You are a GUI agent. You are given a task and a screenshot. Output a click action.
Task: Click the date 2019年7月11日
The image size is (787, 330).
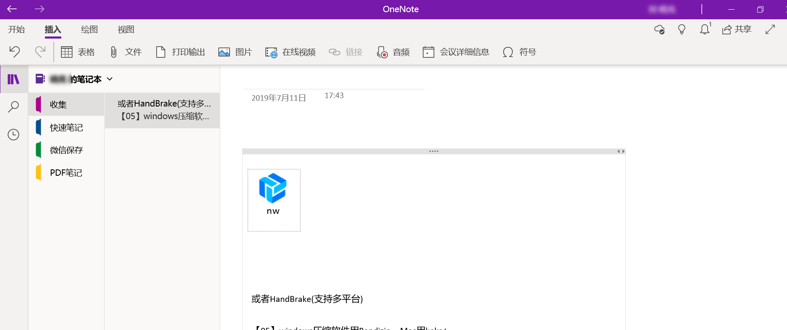[x=279, y=98]
